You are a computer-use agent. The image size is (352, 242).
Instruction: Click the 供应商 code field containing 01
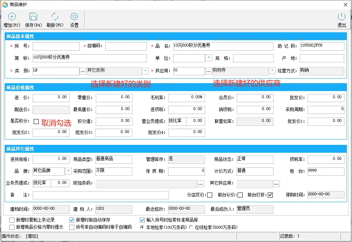tap(189, 71)
